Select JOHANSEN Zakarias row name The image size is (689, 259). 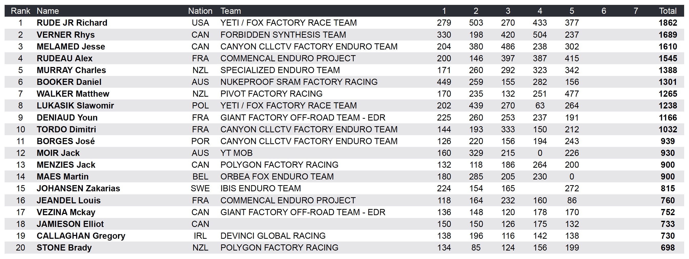(x=78, y=188)
